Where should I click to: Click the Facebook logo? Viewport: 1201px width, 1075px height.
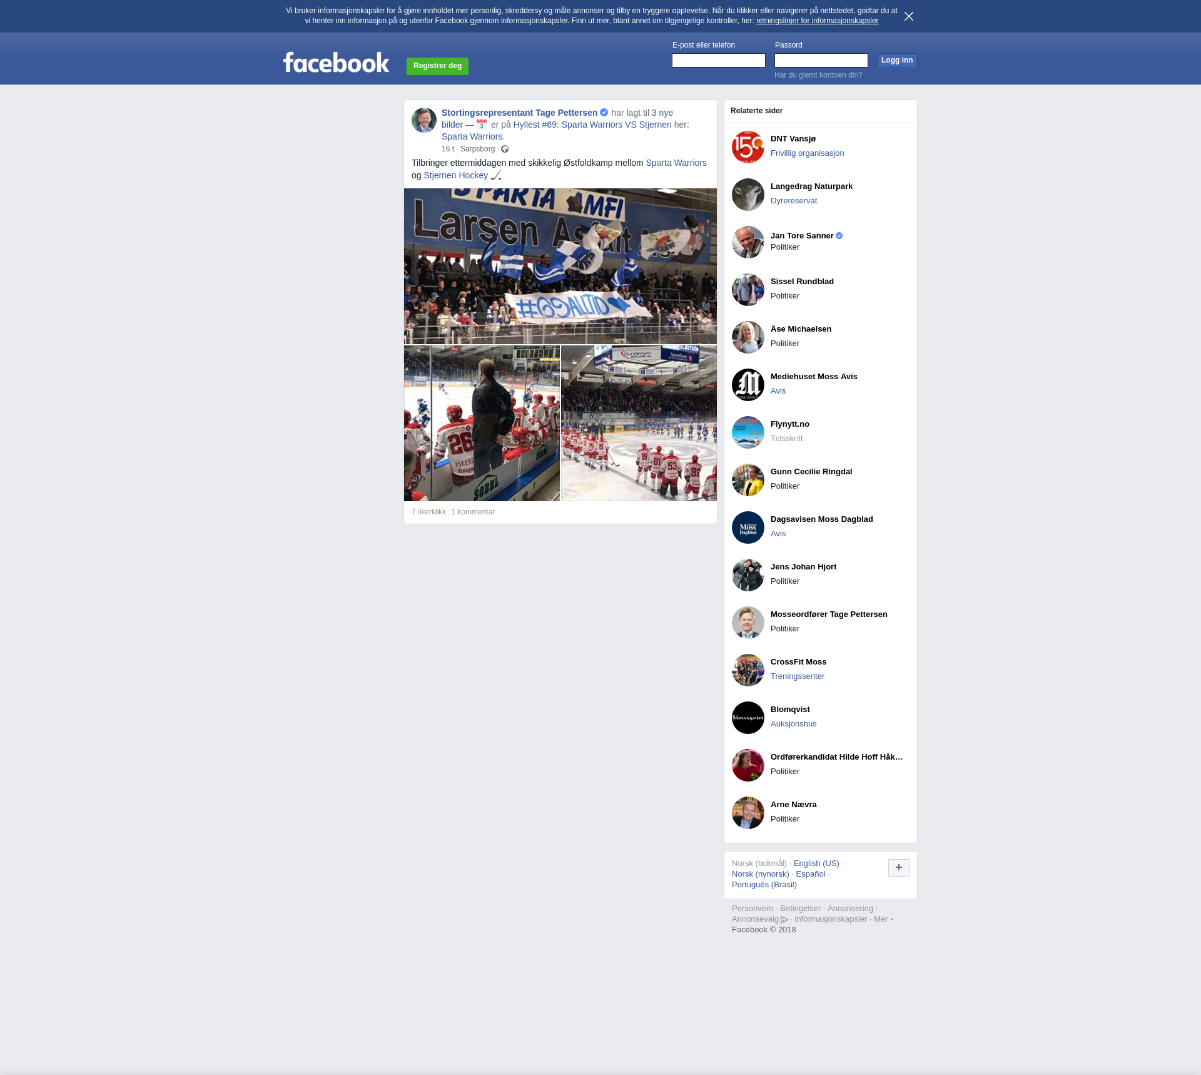pos(336,63)
